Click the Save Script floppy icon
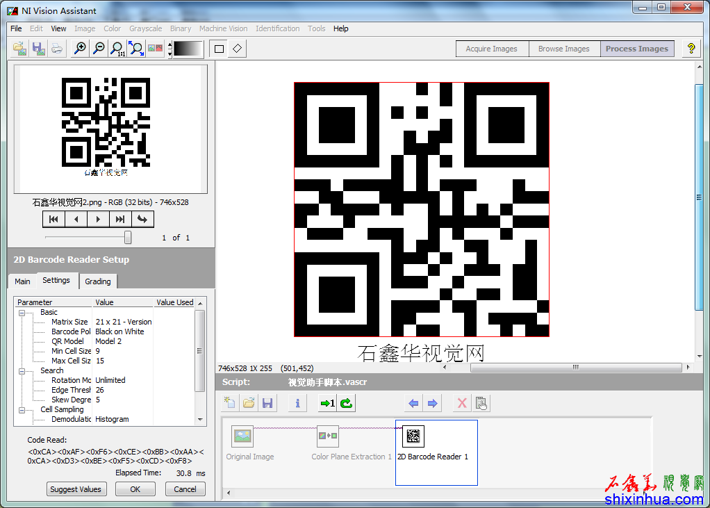The image size is (710, 508). pos(267,403)
